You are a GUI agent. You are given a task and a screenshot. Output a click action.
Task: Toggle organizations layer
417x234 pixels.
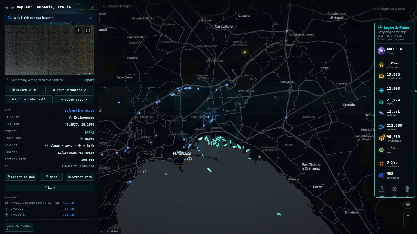[394, 76]
